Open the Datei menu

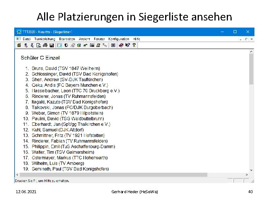(27, 39)
